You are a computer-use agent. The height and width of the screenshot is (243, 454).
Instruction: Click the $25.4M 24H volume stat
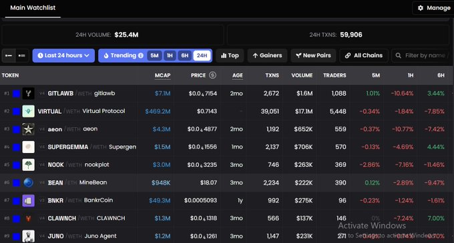click(126, 35)
